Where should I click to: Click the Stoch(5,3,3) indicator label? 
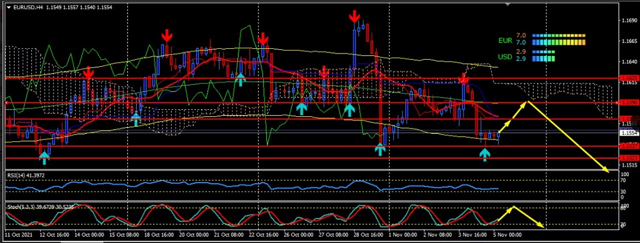click(40, 207)
